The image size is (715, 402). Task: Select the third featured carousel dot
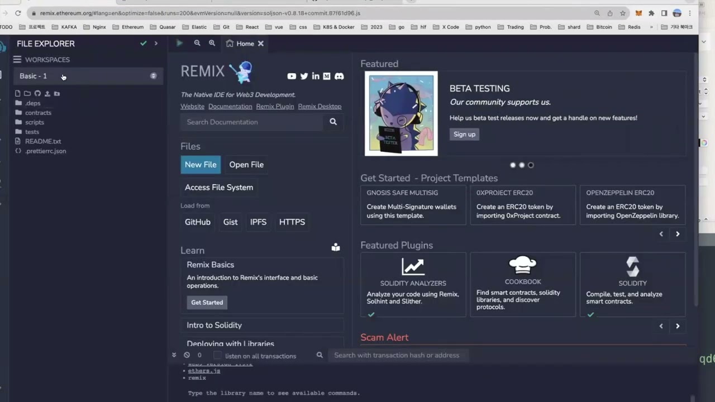tap(531, 165)
